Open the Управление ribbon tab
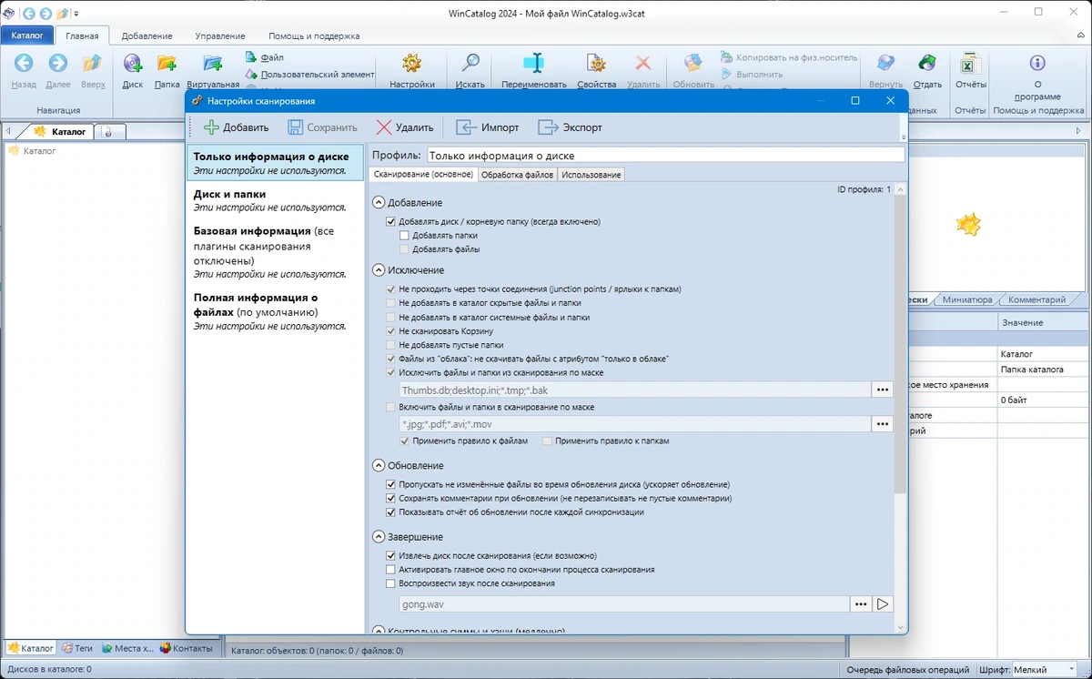The height and width of the screenshot is (679, 1092). point(220,35)
